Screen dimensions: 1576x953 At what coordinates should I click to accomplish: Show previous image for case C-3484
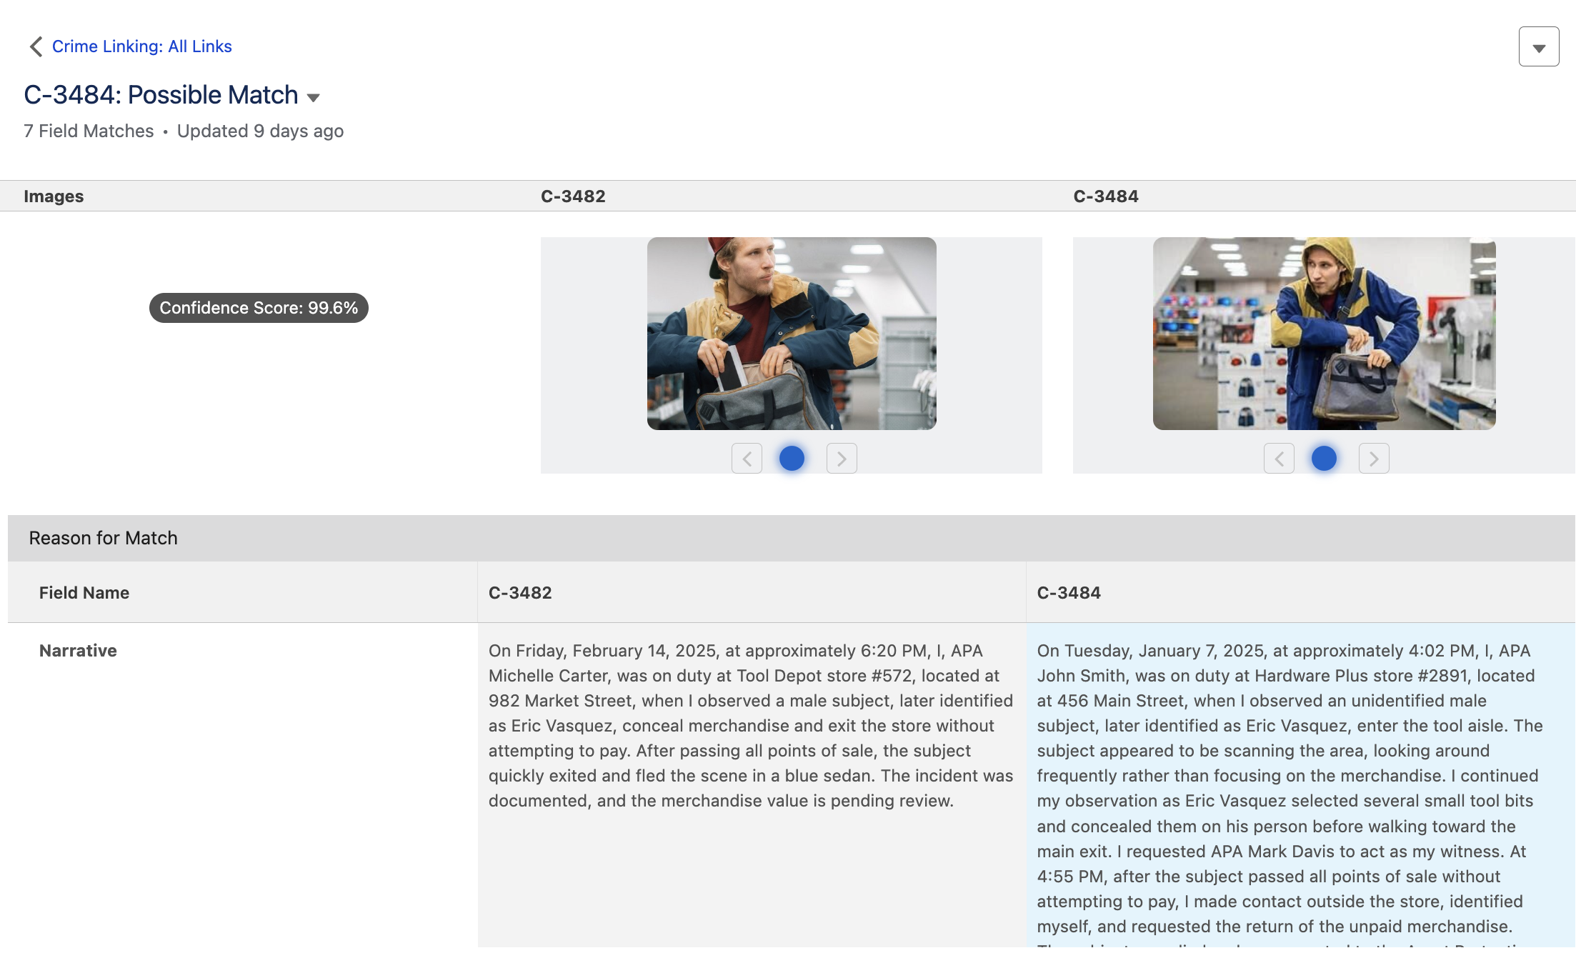1279,459
